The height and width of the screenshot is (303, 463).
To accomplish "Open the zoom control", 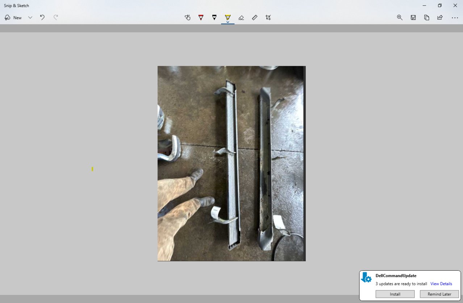I will 400,17.
